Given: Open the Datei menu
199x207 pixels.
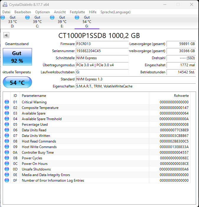Looking at the screenshot, I should [6, 12].
